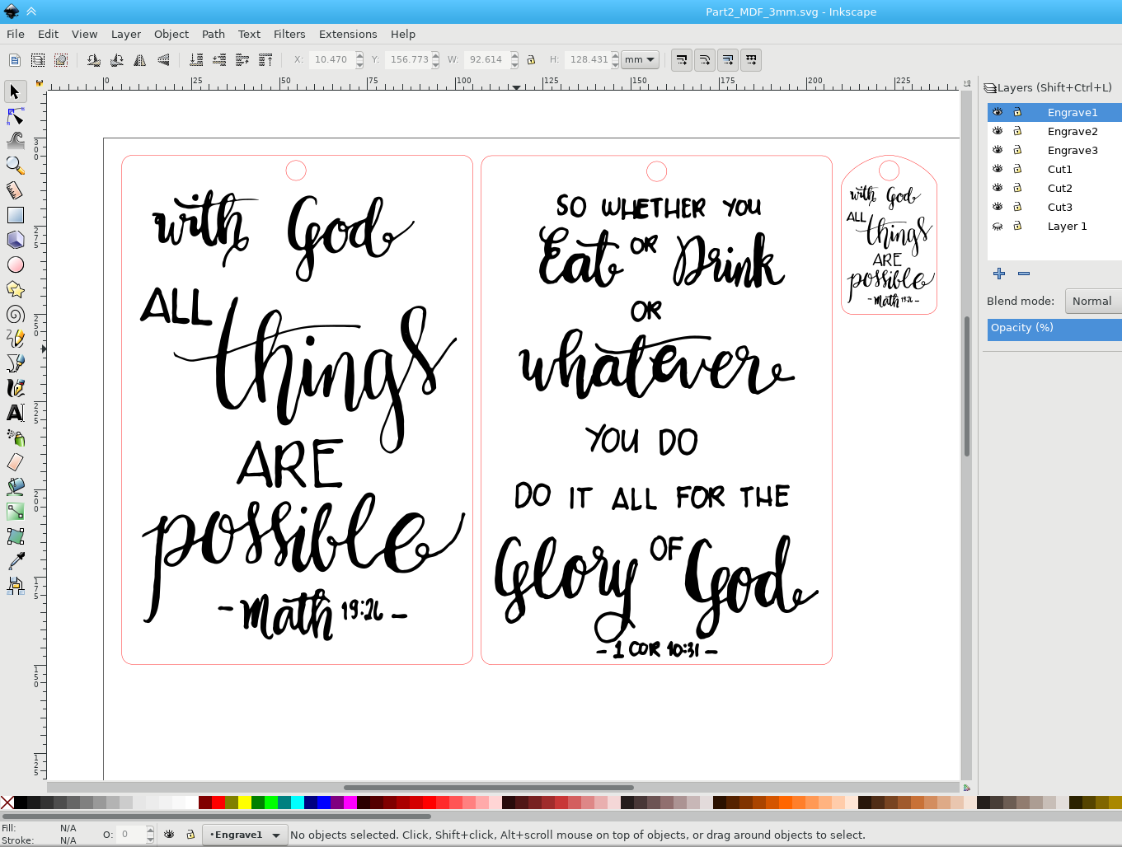Select the Measure tool
1122x847 pixels.
[x=15, y=190]
